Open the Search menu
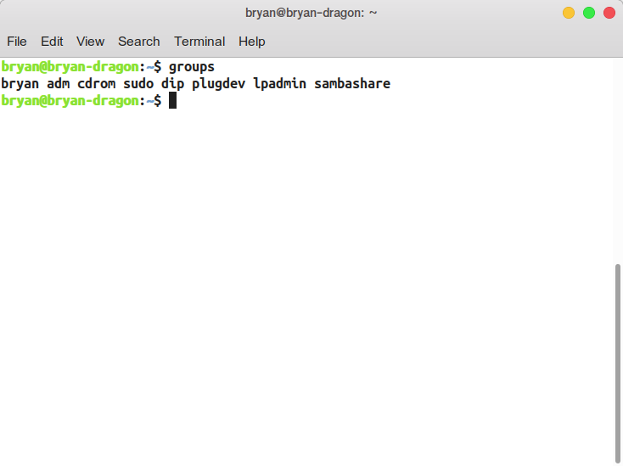 pyautogui.click(x=138, y=41)
